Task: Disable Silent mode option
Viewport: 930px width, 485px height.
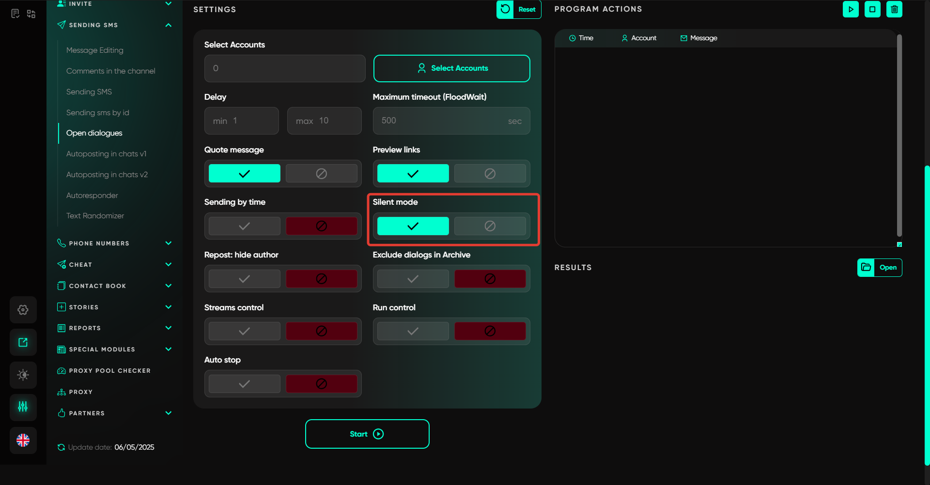Action: 490,226
